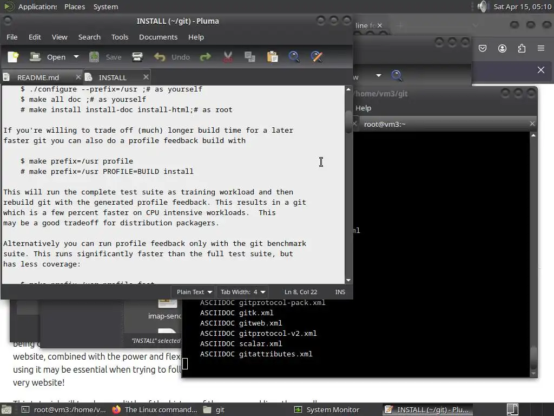Switch to git file manager taskbar item
Viewport: 554px width, 416px height.
(214, 409)
